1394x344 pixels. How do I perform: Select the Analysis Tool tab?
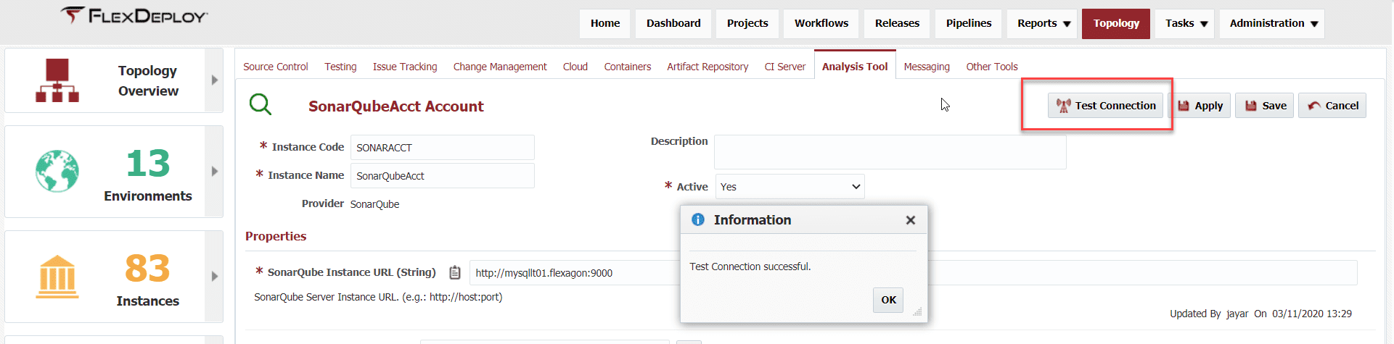pyautogui.click(x=855, y=67)
